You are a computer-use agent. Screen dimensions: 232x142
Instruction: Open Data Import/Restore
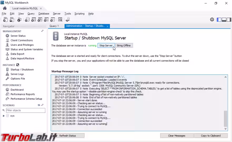click(22, 58)
